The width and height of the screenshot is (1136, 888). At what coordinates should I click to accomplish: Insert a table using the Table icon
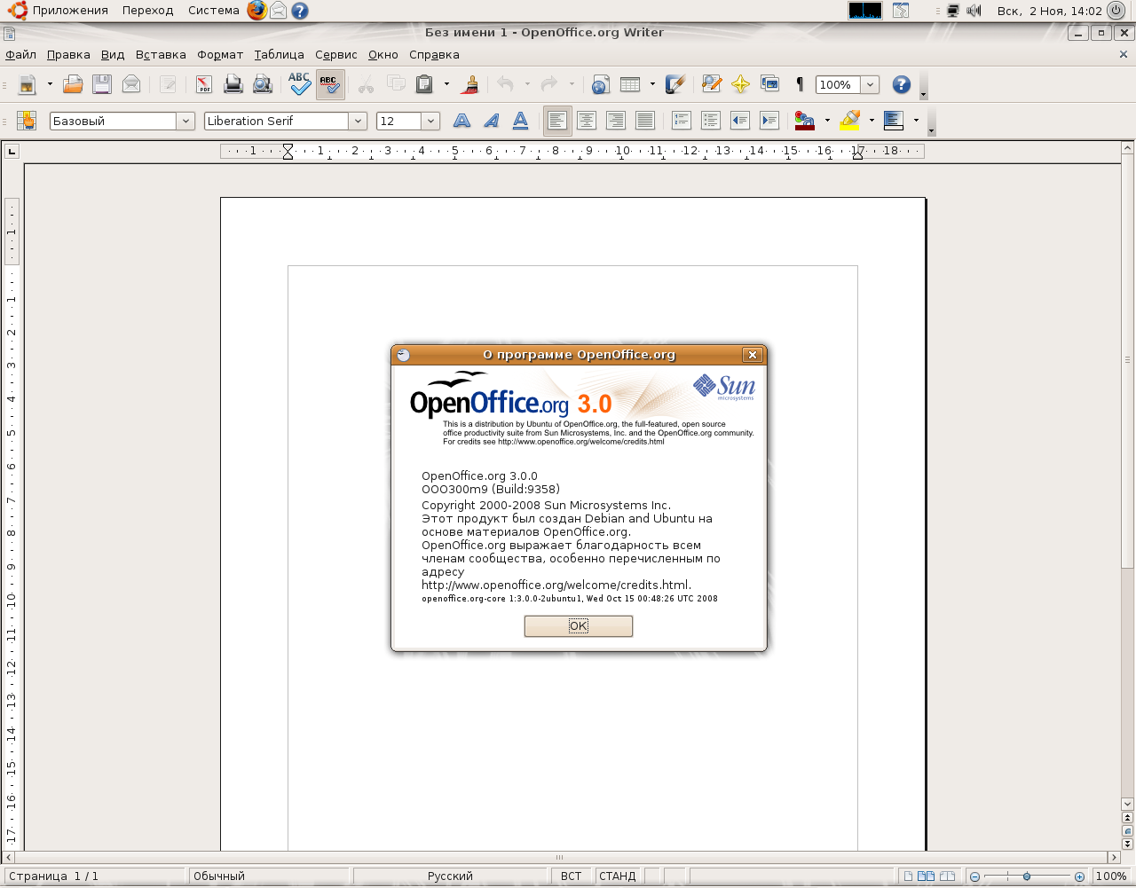[x=630, y=84]
